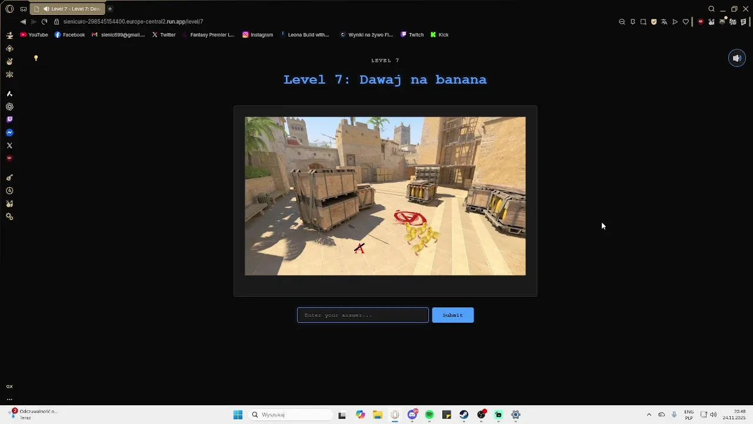Screen dimensions: 753x424
Task: Click the Wyszukaj taskbar search box
Action: [x=291, y=415]
